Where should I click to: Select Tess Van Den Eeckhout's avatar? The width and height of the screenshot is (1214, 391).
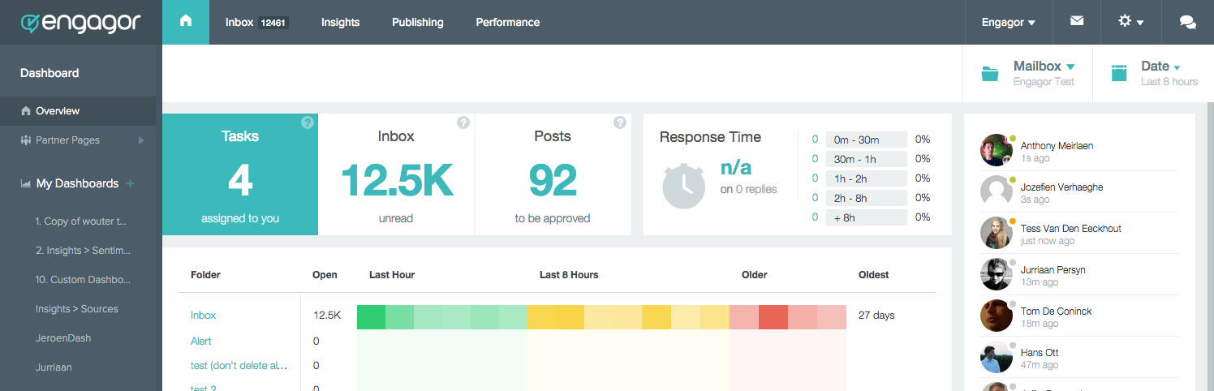[x=995, y=234]
